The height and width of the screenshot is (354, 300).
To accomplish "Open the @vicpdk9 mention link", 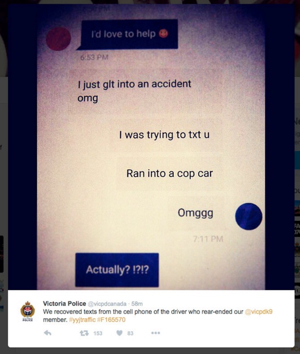I will click(x=258, y=312).
